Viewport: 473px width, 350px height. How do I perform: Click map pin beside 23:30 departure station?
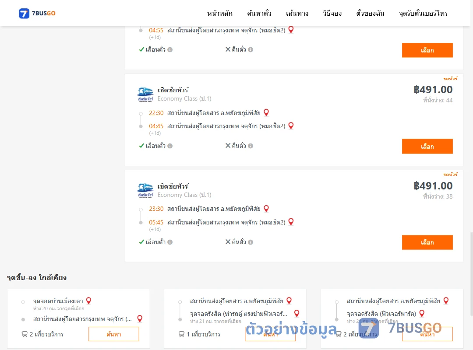266,208
